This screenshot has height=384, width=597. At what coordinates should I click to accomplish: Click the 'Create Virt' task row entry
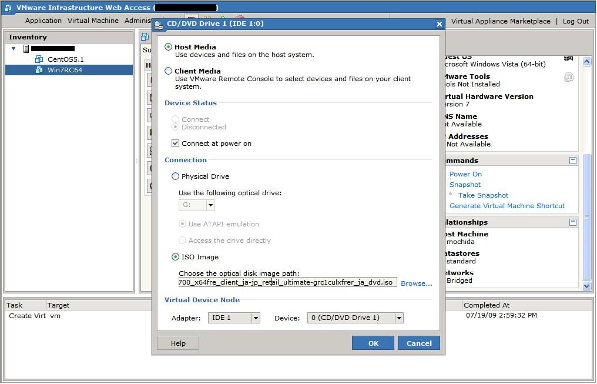[28, 316]
